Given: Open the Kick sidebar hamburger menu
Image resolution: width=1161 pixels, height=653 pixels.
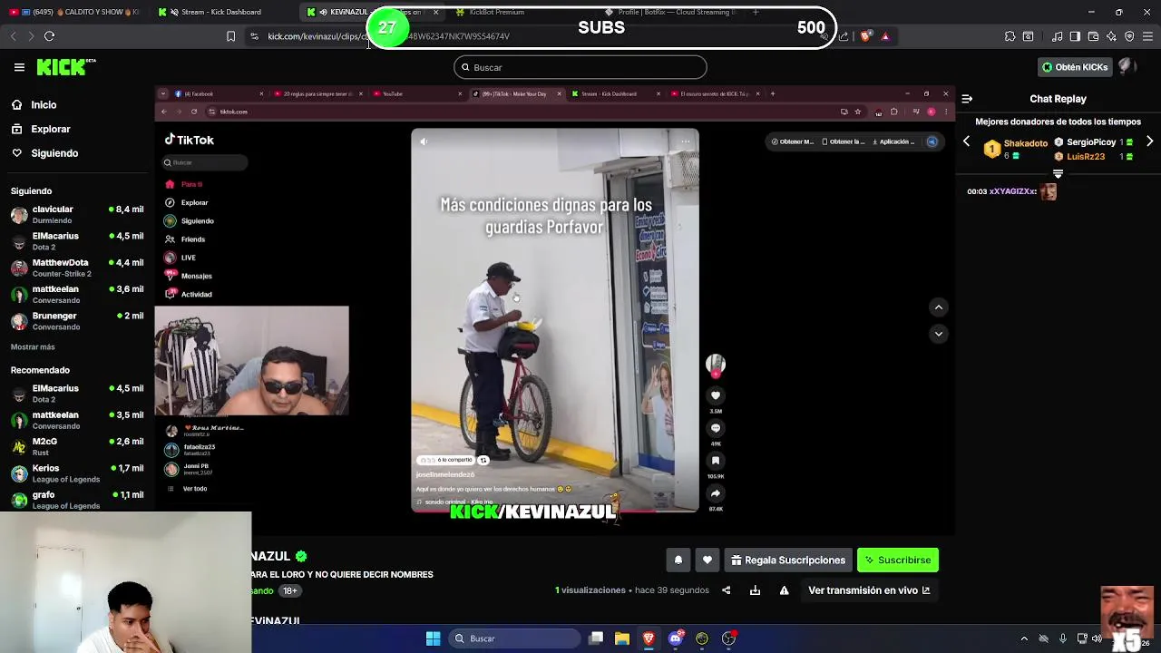Looking at the screenshot, I should (x=19, y=67).
